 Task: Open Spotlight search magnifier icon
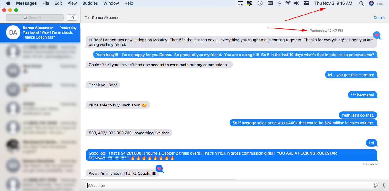362,3
